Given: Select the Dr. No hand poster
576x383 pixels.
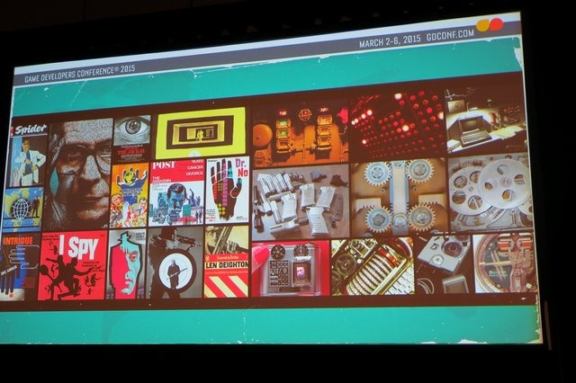Looking at the screenshot, I should point(228,191).
